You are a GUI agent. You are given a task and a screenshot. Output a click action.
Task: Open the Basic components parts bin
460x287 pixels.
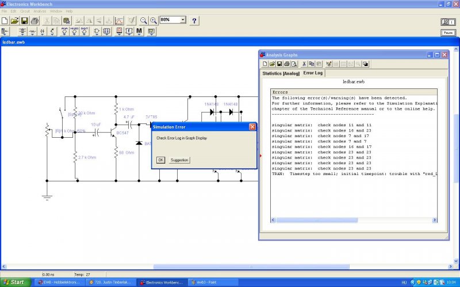coord(32,32)
